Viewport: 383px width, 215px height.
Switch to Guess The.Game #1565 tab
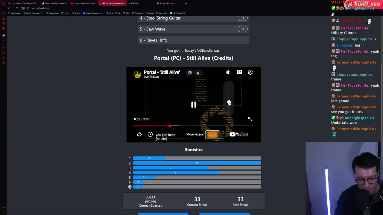pos(25,3)
